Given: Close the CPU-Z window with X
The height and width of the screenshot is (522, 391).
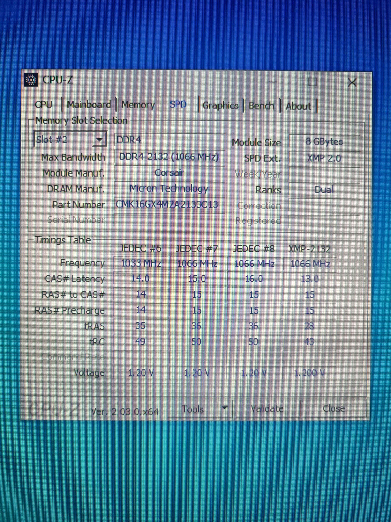Looking at the screenshot, I should click(352, 83).
